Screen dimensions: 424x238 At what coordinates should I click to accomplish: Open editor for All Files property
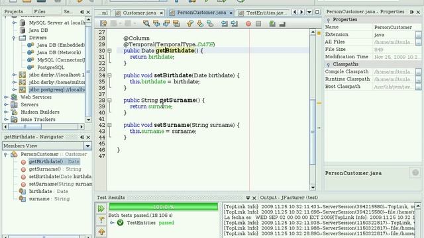pyautogui.click(x=418, y=42)
